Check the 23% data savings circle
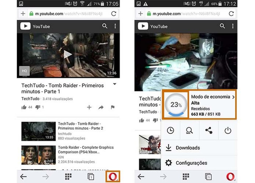Image resolution: width=255 pixels, height=183 pixels. tap(175, 105)
